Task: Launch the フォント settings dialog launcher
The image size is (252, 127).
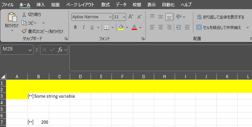Action: point(143,39)
